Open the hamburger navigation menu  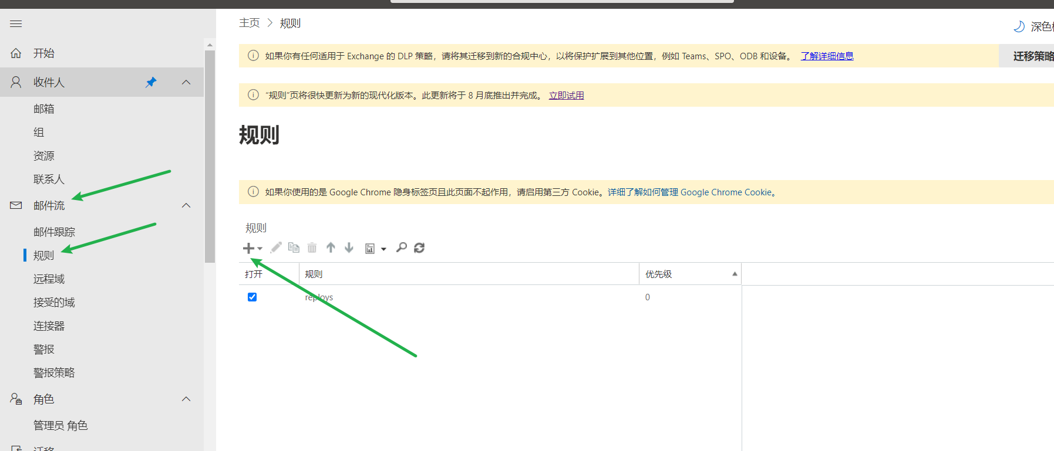point(16,24)
